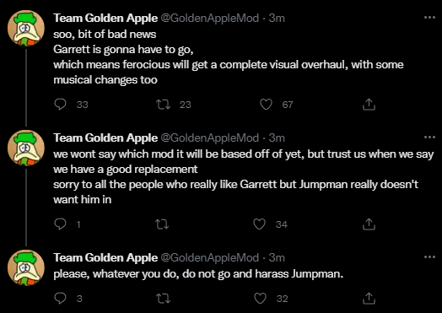The height and width of the screenshot is (313, 442).
Task: Reply to the 'bit of bad news' tweet
Action: (x=60, y=105)
